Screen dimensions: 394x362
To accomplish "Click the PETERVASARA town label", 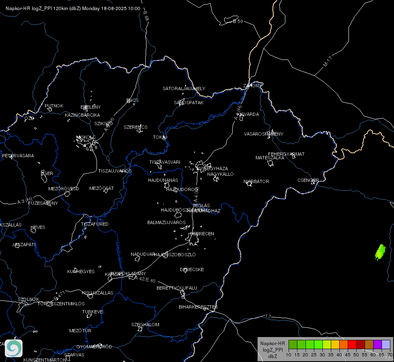I will (x=18, y=156).
